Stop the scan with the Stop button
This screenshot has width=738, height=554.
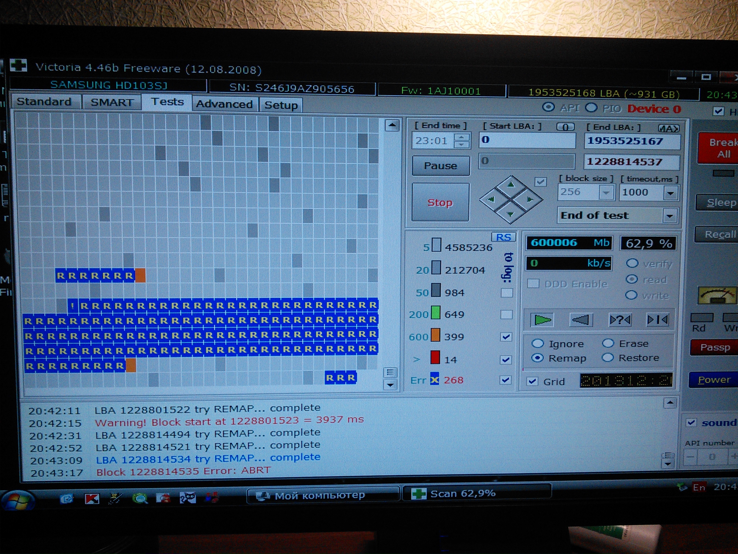[440, 202]
